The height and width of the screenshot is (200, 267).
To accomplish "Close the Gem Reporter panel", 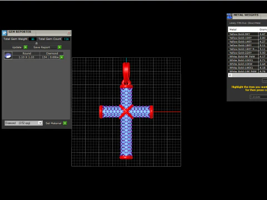I will (x=69, y=33).
